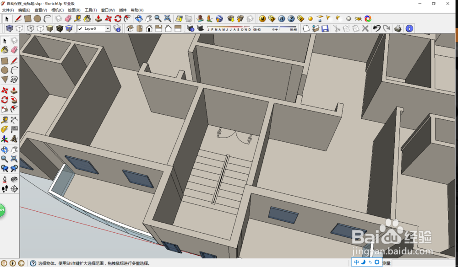The image size is (458, 267).
Task: Select the Eraser tool in top toolbar
Action: coord(68,19)
